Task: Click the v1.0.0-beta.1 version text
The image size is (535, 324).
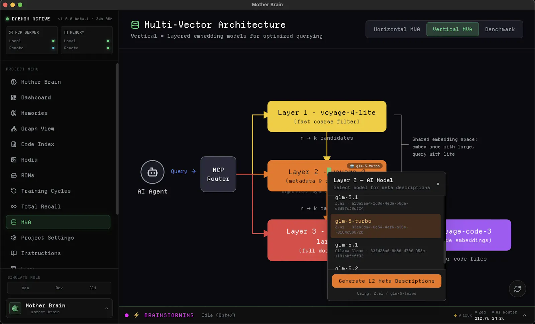Action: [73, 19]
